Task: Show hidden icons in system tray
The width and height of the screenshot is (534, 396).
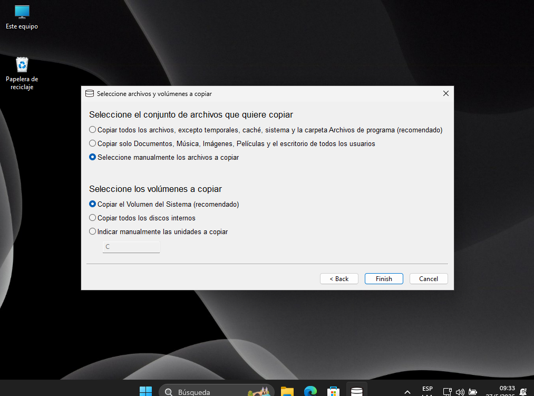Action: [407, 392]
